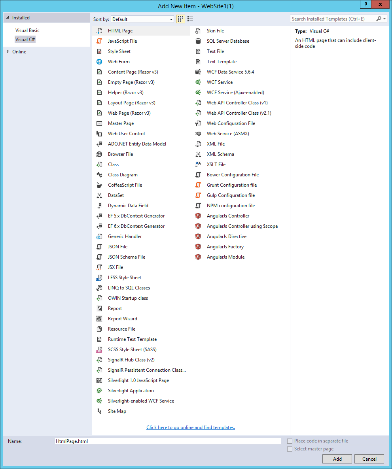The width and height of the screenshot is (392, 469).
Task: Select the Web Form globe icon
Action: tap(99, 62)
